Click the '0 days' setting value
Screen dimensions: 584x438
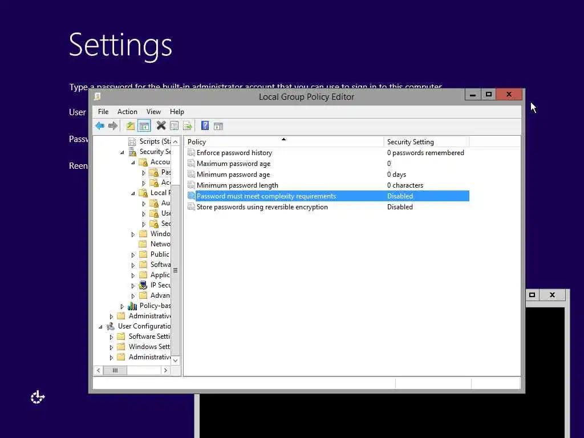[396, 175]
